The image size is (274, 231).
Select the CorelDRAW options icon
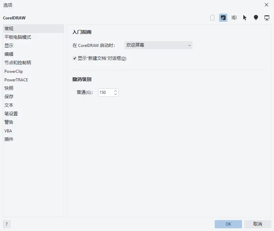[223, 18]
